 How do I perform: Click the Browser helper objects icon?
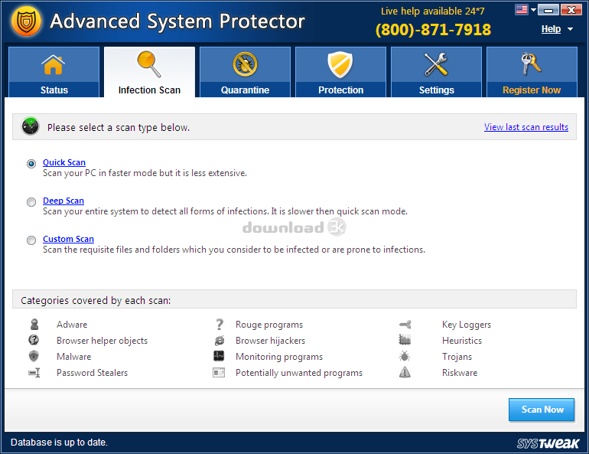coord(34,340)
